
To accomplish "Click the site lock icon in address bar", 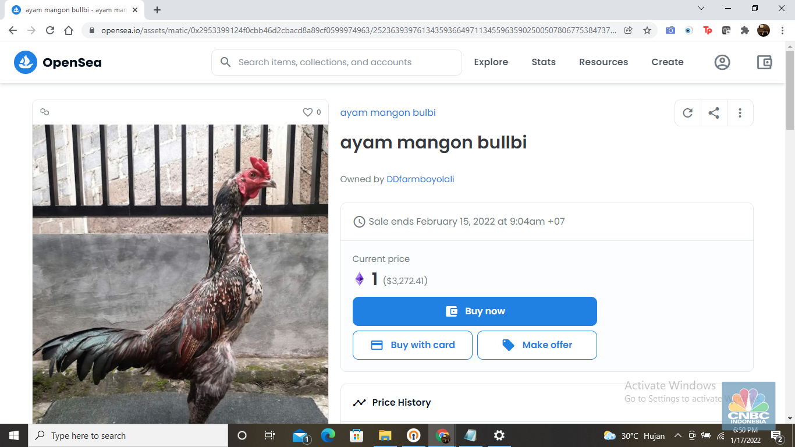I will 91,30.
